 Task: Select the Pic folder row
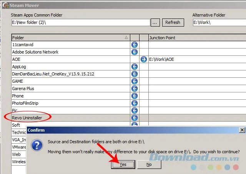point(71,110)
